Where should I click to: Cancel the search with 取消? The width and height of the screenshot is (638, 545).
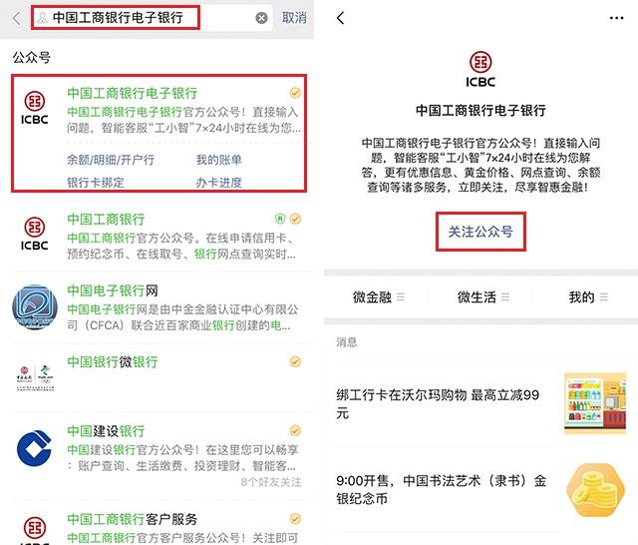[294, 18]
